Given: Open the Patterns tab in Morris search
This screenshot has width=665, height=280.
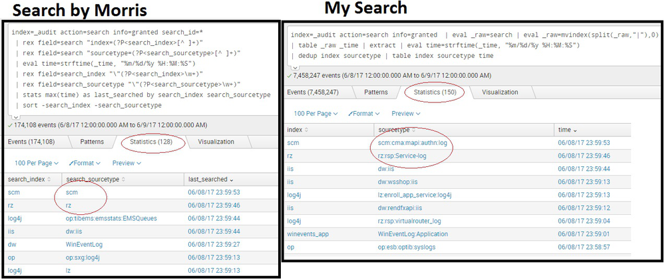Looking at the screenshot, I should [x=92, y=142].
